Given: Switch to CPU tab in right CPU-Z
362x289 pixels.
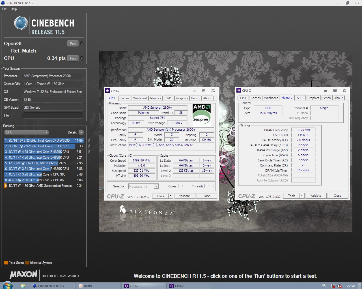Looking at the screenshot, I should pyautogui.click(x=243, y=98).
